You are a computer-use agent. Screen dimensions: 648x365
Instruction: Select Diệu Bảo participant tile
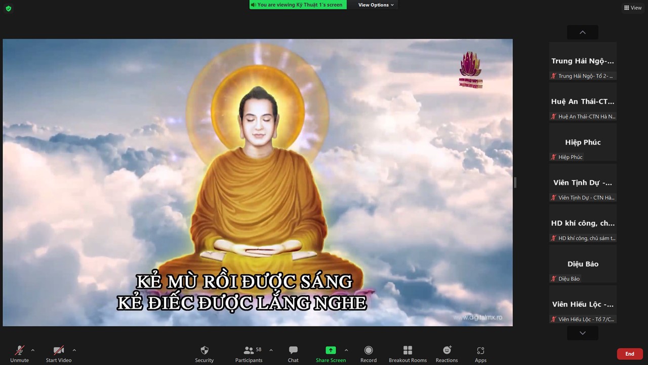click(583, 264)
